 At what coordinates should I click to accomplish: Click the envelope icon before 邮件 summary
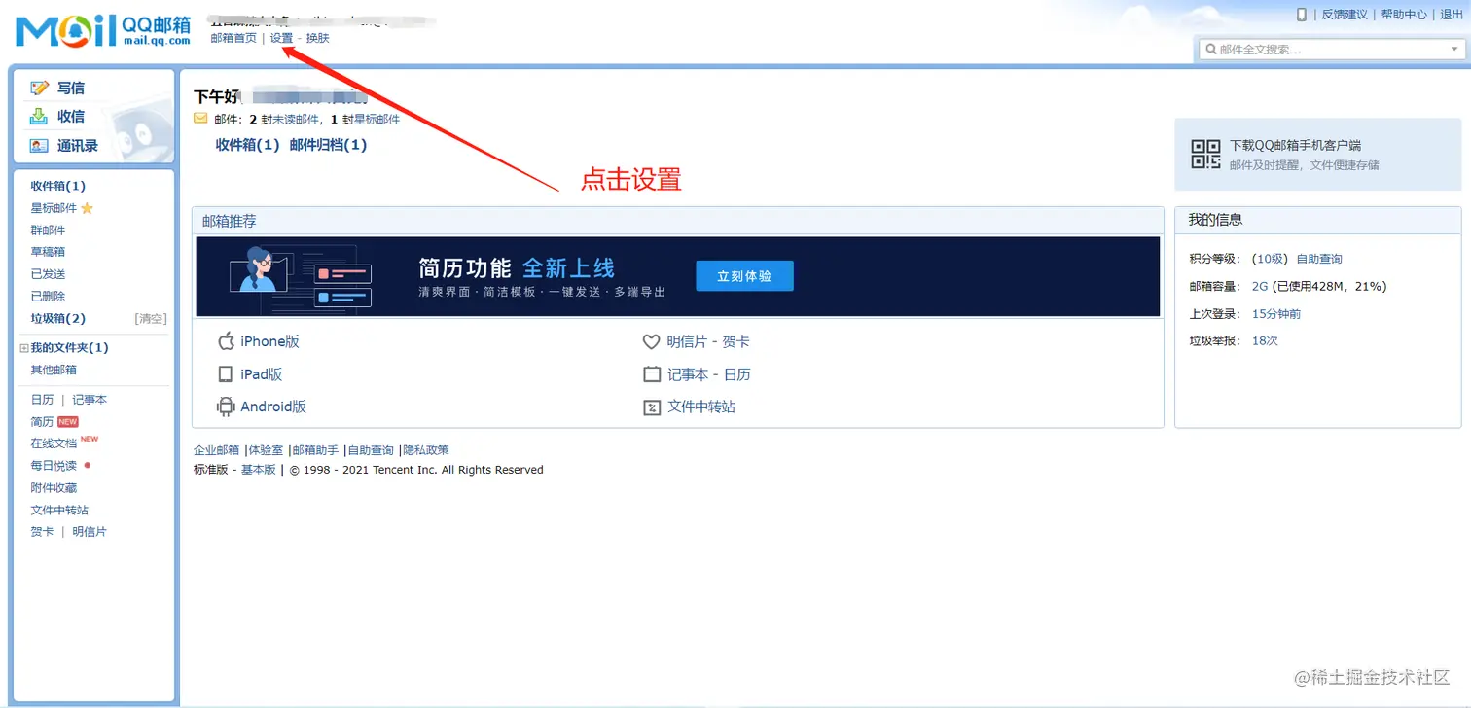[200, 119]
